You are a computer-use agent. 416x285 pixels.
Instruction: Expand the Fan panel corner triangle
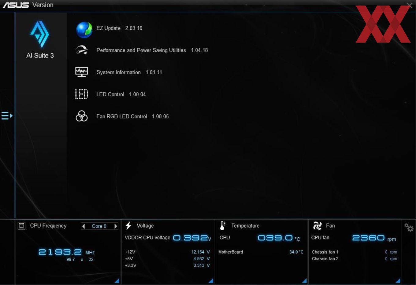click(x=398, y=280)
